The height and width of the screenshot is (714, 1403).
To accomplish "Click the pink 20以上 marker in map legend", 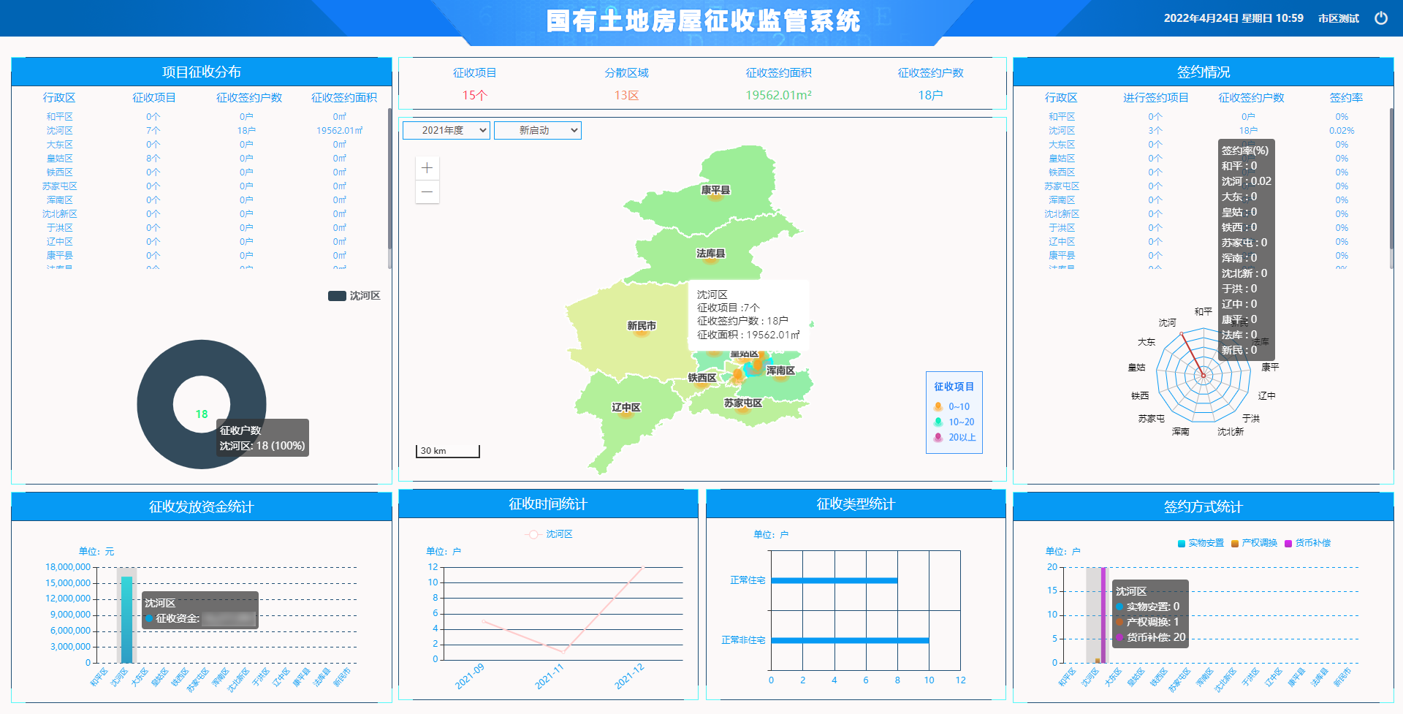I will [x=938, y=437].
